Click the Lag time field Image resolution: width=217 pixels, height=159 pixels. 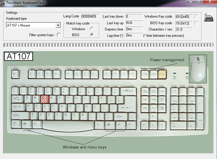pyautogui.click(x=134, y=35)
